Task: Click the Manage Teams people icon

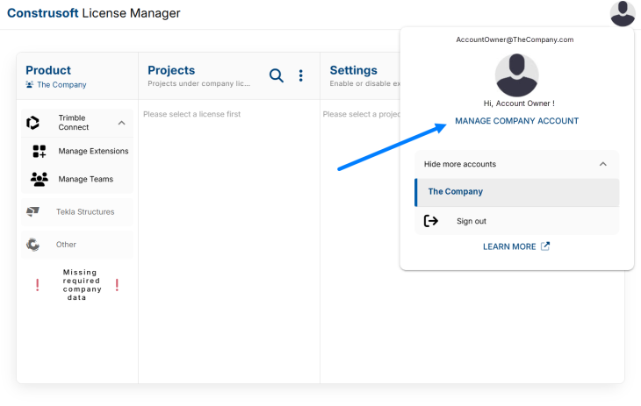Action: (40, 179)
